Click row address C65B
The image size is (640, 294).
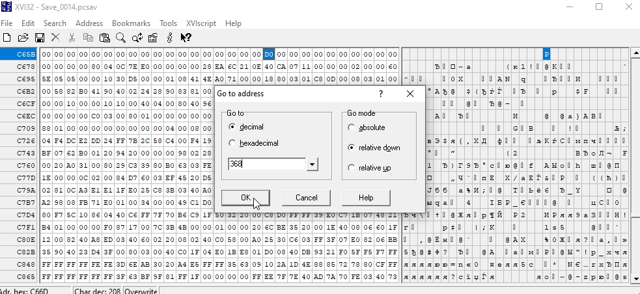point(19,54)
